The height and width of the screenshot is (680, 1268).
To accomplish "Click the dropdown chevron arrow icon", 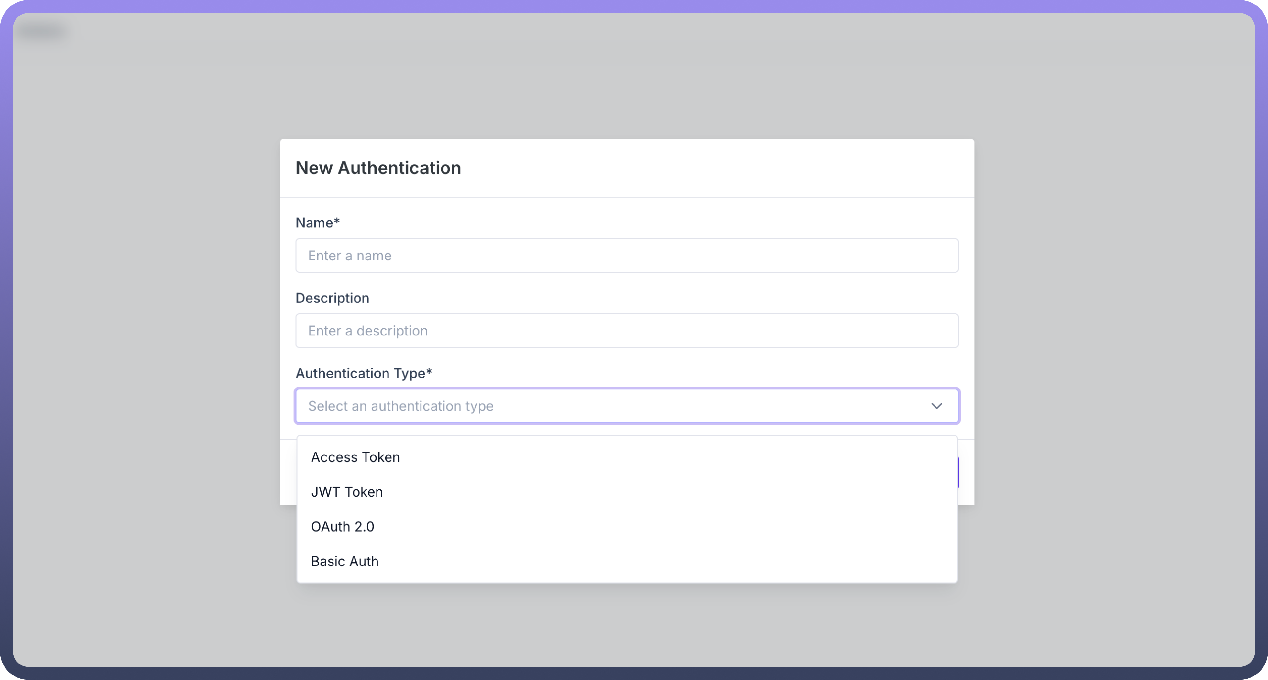I will (x=936, y=406).
